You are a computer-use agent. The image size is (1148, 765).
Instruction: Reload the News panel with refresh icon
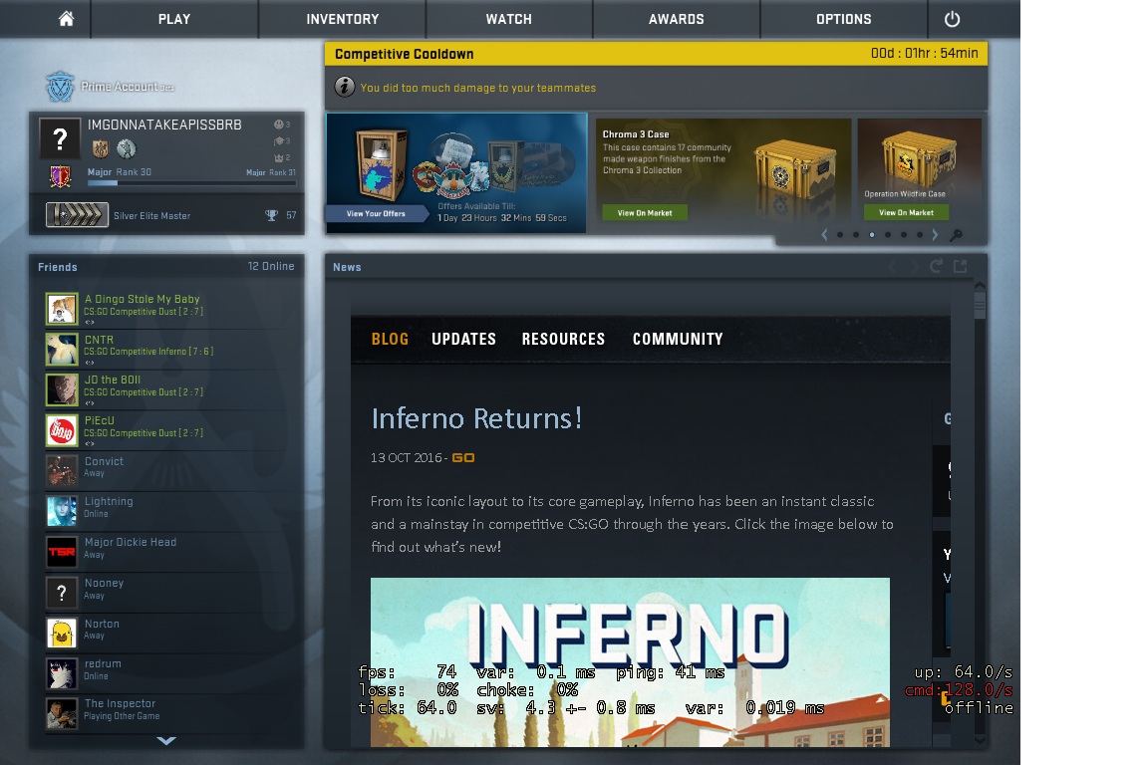coord(936,267)
